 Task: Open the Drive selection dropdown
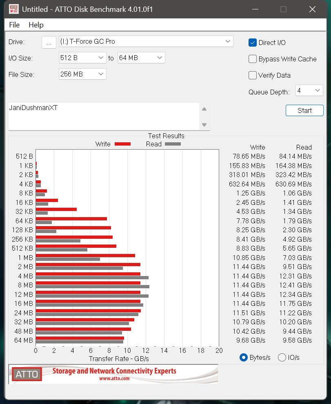[x=146, y=41]
